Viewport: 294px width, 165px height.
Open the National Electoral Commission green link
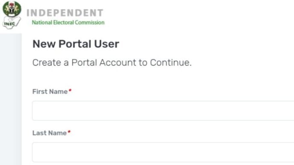point(68,23)
